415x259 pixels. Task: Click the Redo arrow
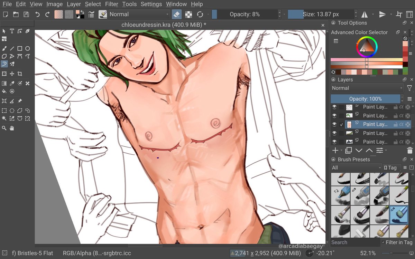pyautogui.click(x=48, y=14)
